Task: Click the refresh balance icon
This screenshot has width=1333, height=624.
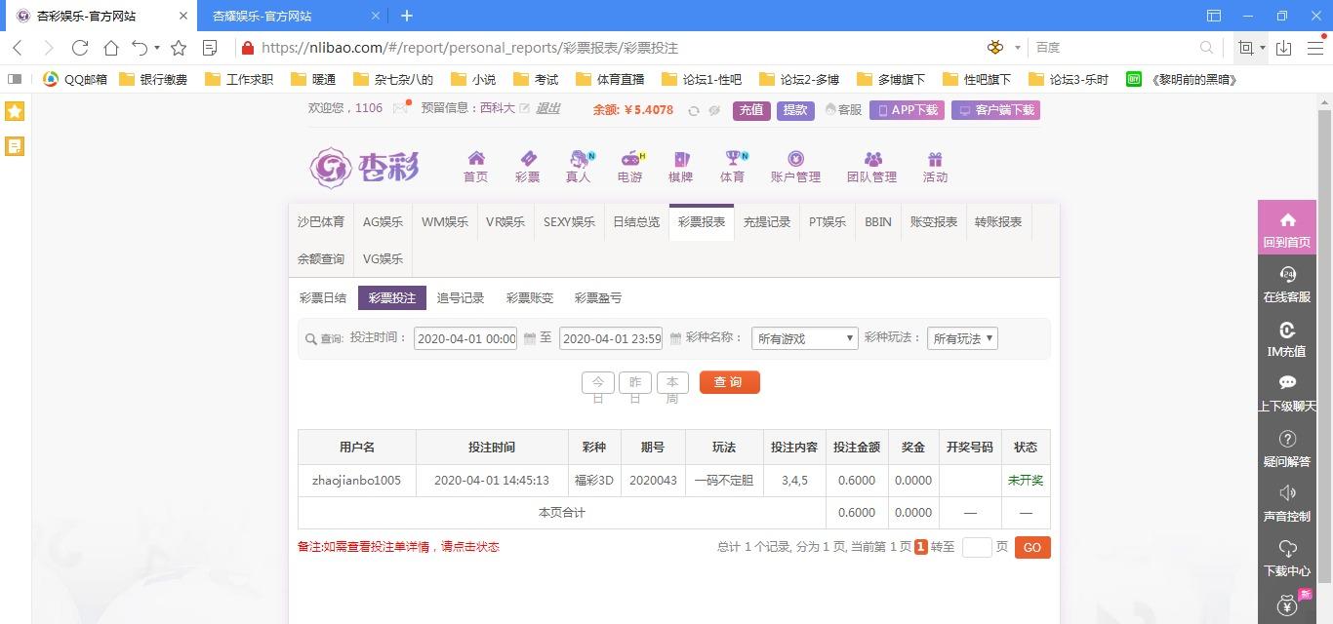Action: (694, 110)
